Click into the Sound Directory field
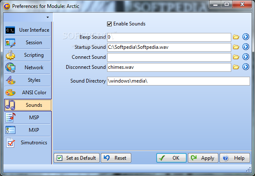This screenshot has height=176, width=255. [178, 81]
